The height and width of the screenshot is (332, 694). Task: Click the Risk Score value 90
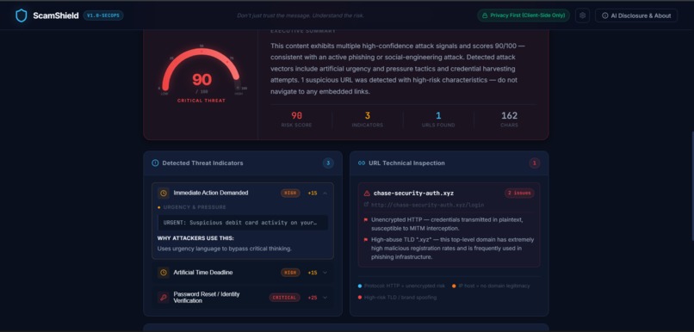(x=296, y=115)
